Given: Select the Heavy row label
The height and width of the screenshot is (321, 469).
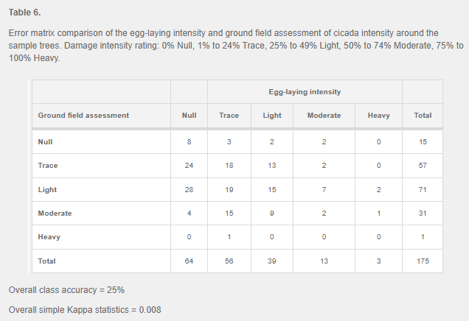Looking at the screenshot, I should [49, 237].
